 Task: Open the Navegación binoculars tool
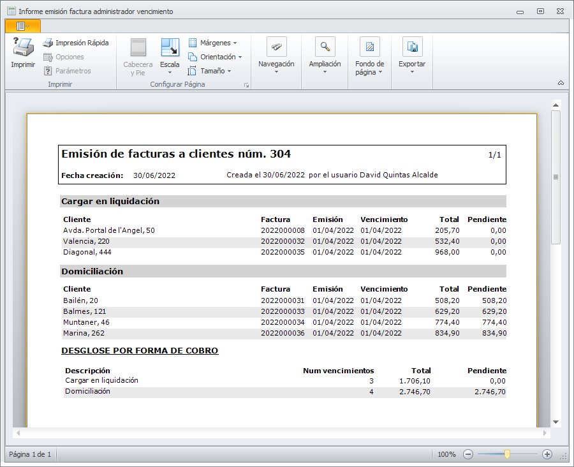coord(276,48)
